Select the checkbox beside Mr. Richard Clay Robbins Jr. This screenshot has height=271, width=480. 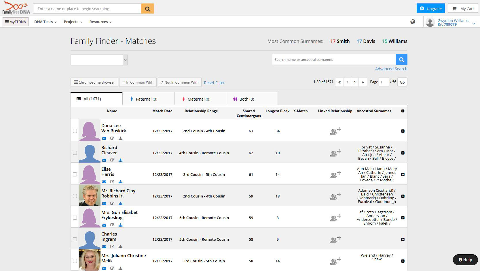(x=75, y=196)
